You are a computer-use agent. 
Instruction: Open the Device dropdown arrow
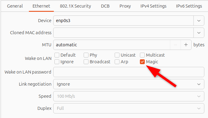tap(199, 21)
